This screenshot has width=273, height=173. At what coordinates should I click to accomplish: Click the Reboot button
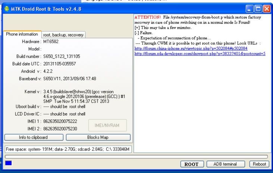[x=259, y=164]
